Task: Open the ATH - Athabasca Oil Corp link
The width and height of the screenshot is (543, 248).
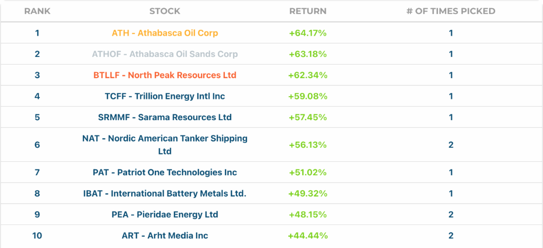Action: click(165, 33)
